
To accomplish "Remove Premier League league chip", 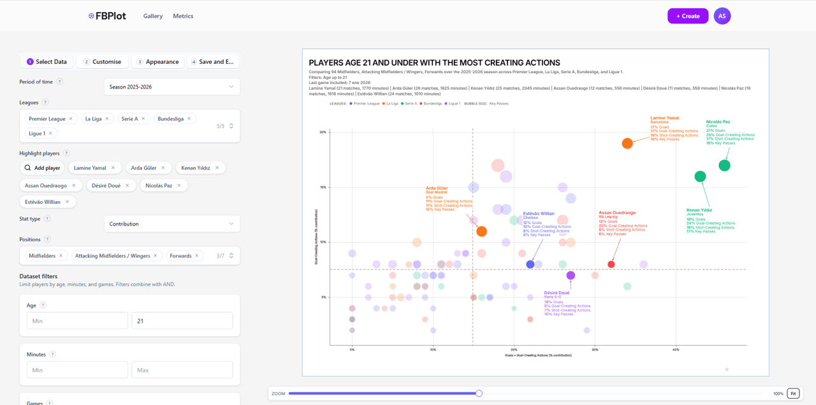I will click(71, 119).
